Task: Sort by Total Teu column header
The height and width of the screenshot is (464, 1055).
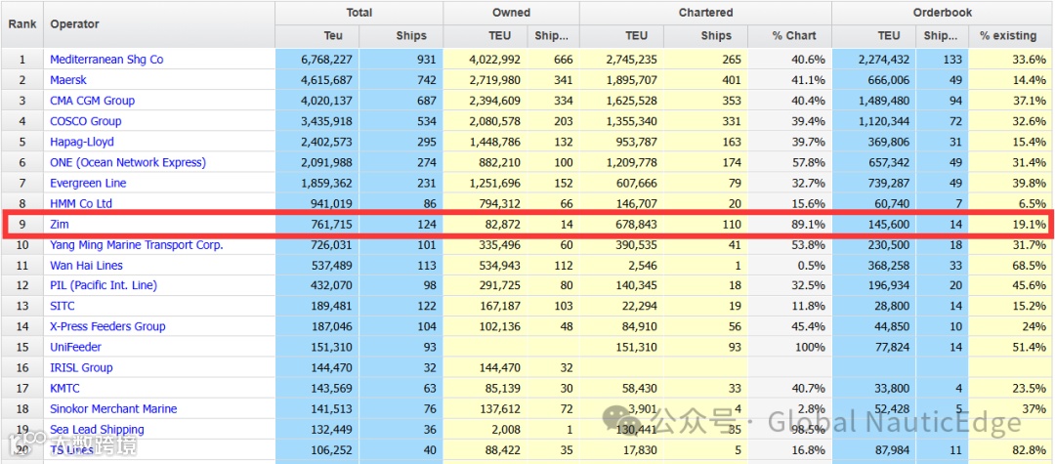Action: (x=316, y=35)
